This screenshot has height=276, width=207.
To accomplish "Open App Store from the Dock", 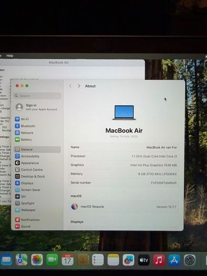I will tap(174, 260).
